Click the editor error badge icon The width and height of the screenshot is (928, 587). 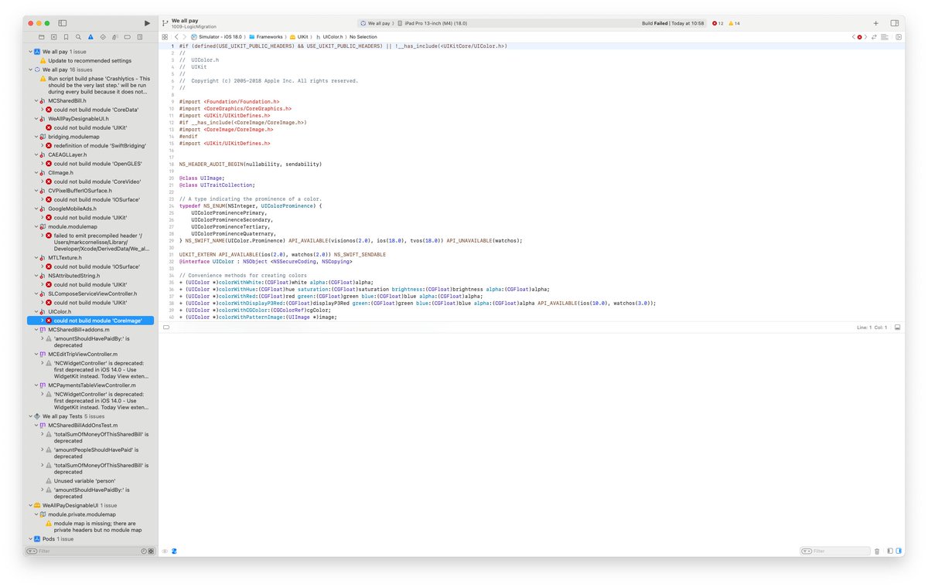click(859, 36)
